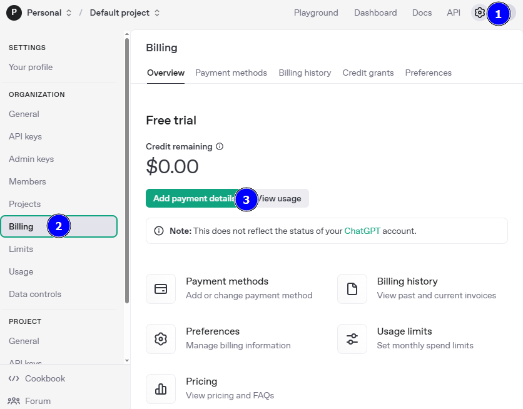Go to Dashboard in top navigation
The width and height of the screenshot is (523, 409).
375,13
